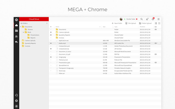Switch to list view layout
Viewport: 175px width, 109px height.
155,23
